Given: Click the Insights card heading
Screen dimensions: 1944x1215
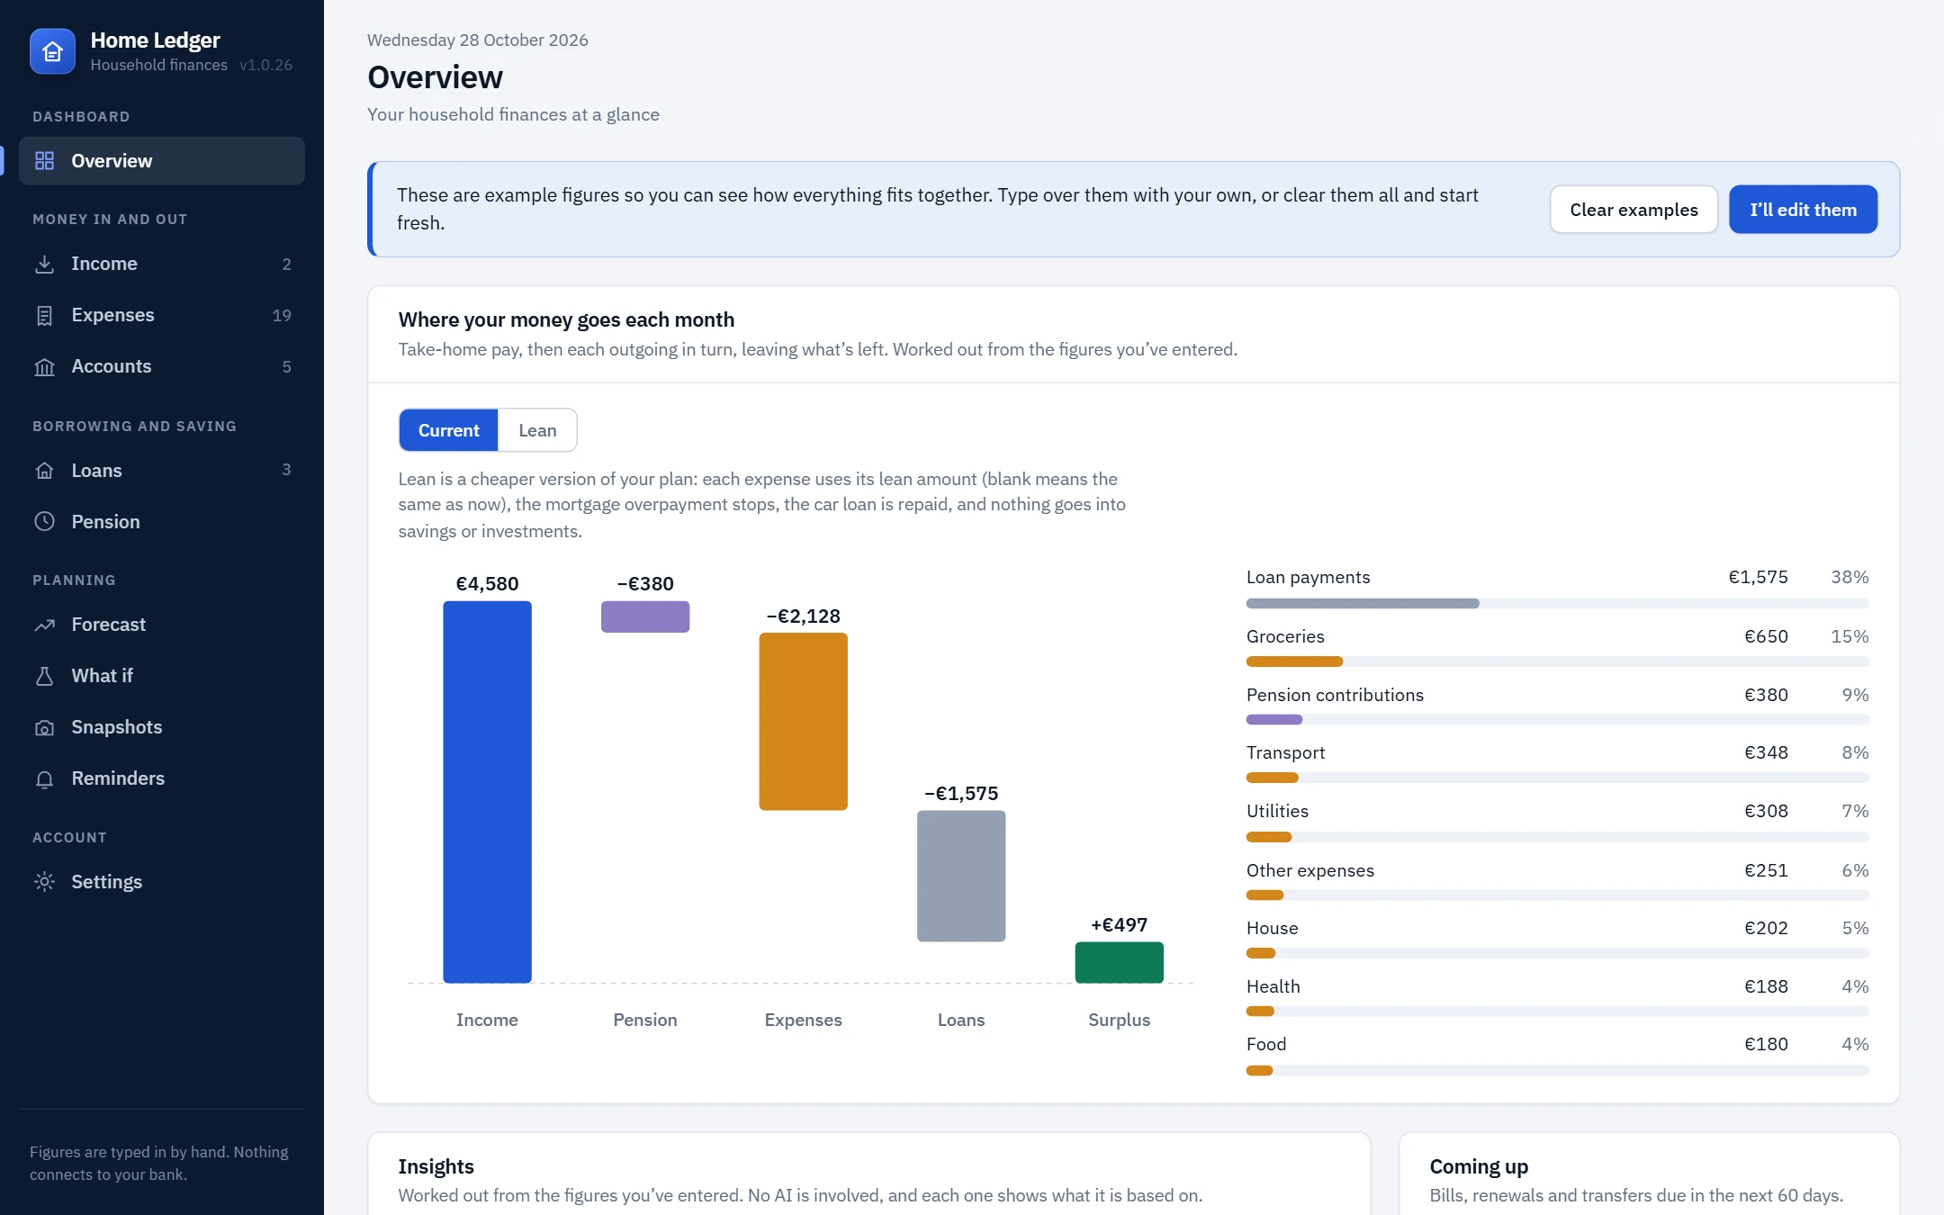Looking at the screenshot, I should [436, 1166].
